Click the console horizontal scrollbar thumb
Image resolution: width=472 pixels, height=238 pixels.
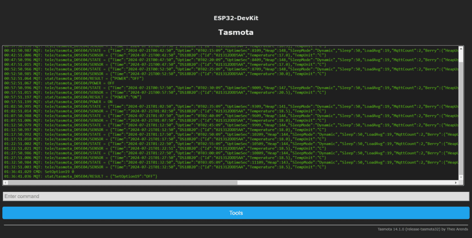(123, 182)
